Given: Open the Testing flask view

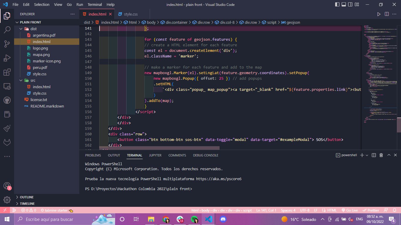Looking at the screenshot, I should pyautogui.click(x=7, y=128).
